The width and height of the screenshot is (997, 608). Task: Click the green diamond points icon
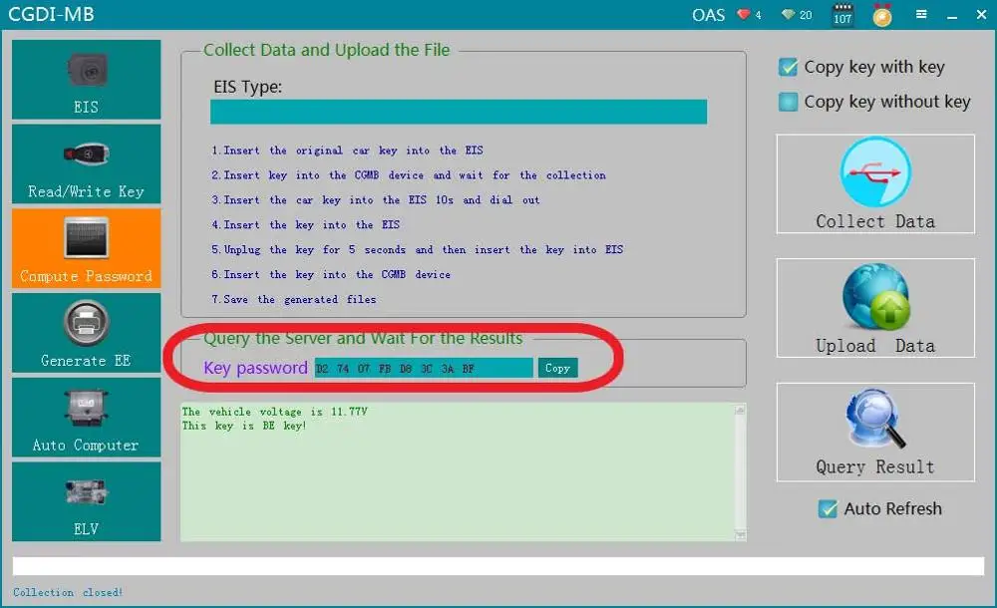tap(789, 14)
